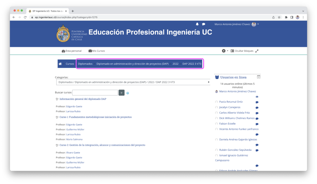Open Mis Cursos in navigation bar
The image size is (317, 184).
pos(97,51)
